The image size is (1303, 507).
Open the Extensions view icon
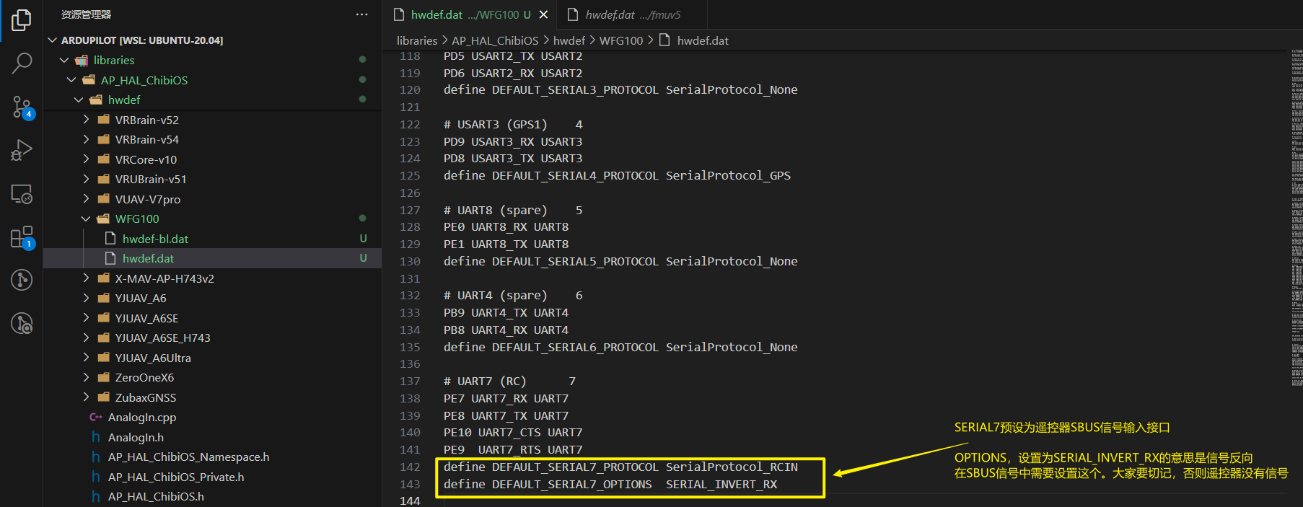pyautogui.click(x=22, y=237)
